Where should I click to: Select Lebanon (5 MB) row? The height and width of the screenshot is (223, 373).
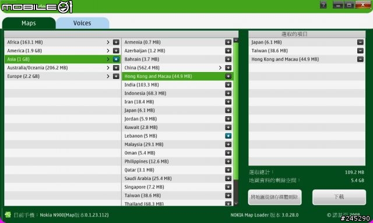pos(177,136)
